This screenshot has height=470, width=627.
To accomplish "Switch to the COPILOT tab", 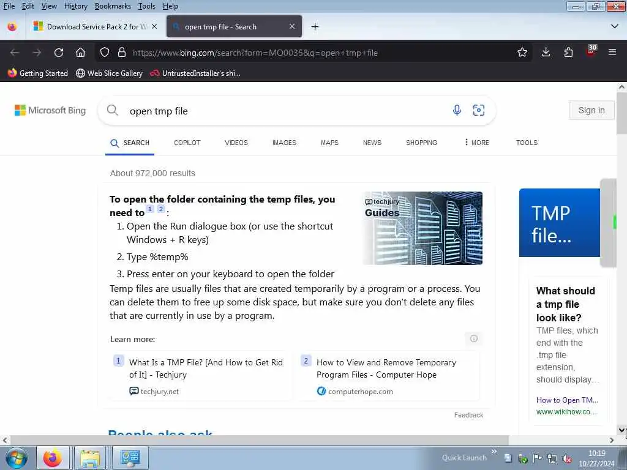I will (187, 143).
